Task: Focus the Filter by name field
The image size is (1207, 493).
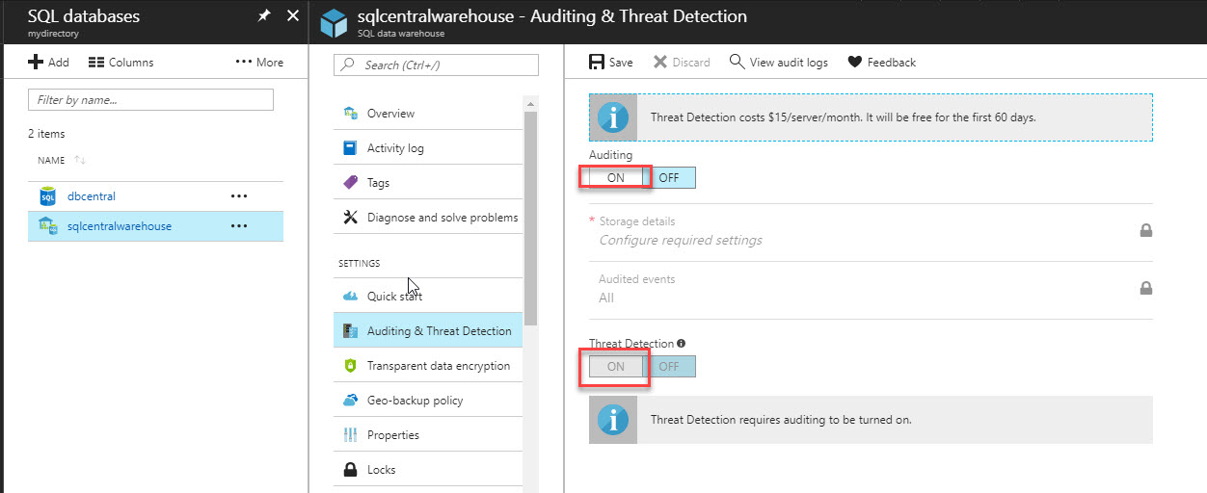Action: pos(151,99)
